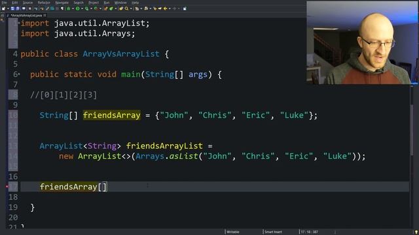This screenshot has width=419, height=235.
Task: Collapse the main method fold at line 6
Action: [x=19, y=74]
